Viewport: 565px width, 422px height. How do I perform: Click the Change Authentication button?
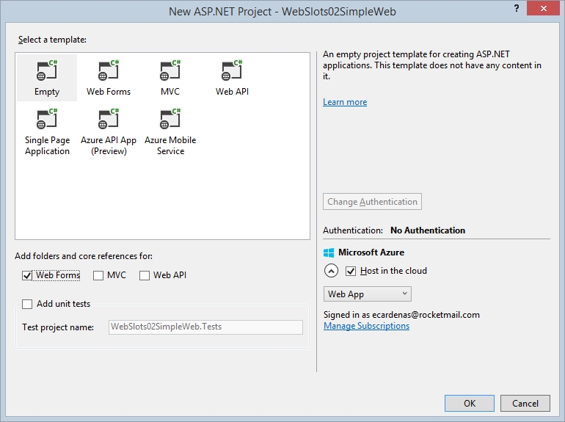point(372,201)
